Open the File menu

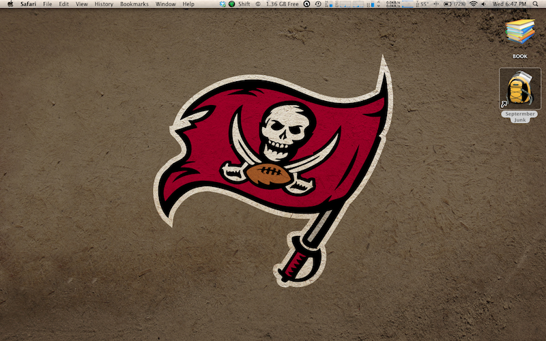(48, 4)
